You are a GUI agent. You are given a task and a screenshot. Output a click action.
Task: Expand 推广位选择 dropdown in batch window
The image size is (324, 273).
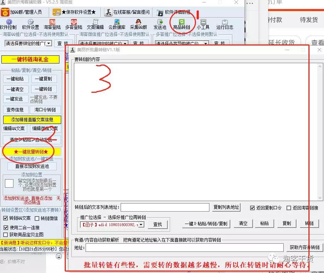(141, 225)
